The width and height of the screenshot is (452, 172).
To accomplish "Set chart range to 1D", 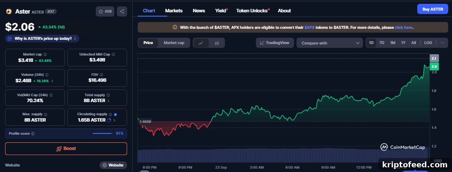I will [x=371, y=43].
